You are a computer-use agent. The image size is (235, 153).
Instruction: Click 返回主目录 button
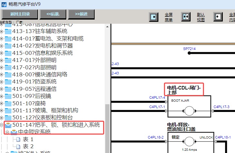pyautogui.click(x=20, y=14)
